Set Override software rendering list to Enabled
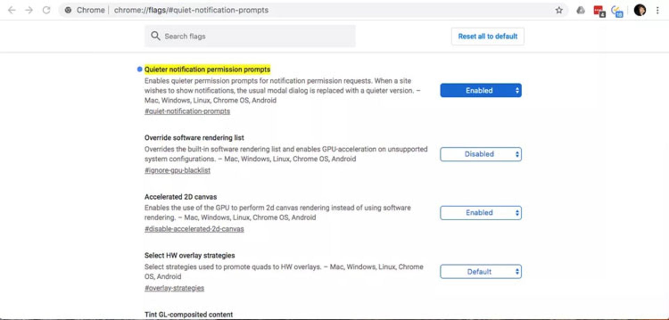 pos(480,154)
